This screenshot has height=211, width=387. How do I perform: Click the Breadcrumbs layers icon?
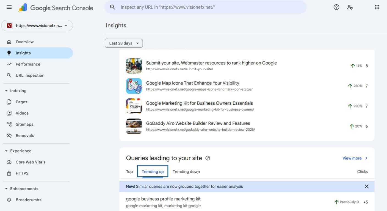[x=9, y=200]
